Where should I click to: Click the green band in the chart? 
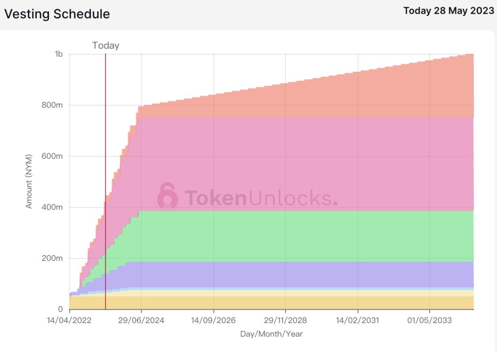click(310, 235)
